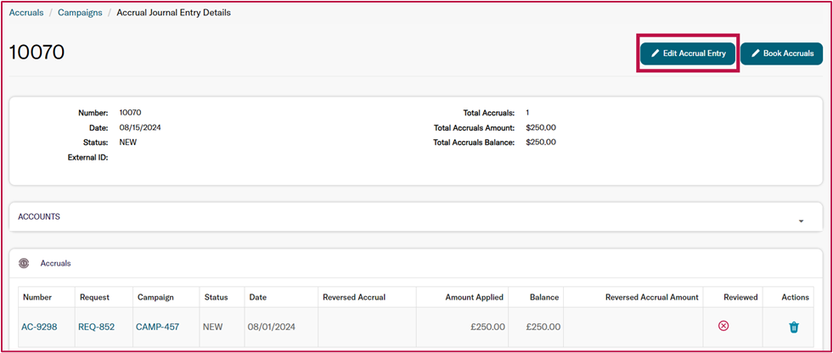The width and height of the screenshot is (833, 353).
Task: Click the Balance column header
Action: point(544,297)
